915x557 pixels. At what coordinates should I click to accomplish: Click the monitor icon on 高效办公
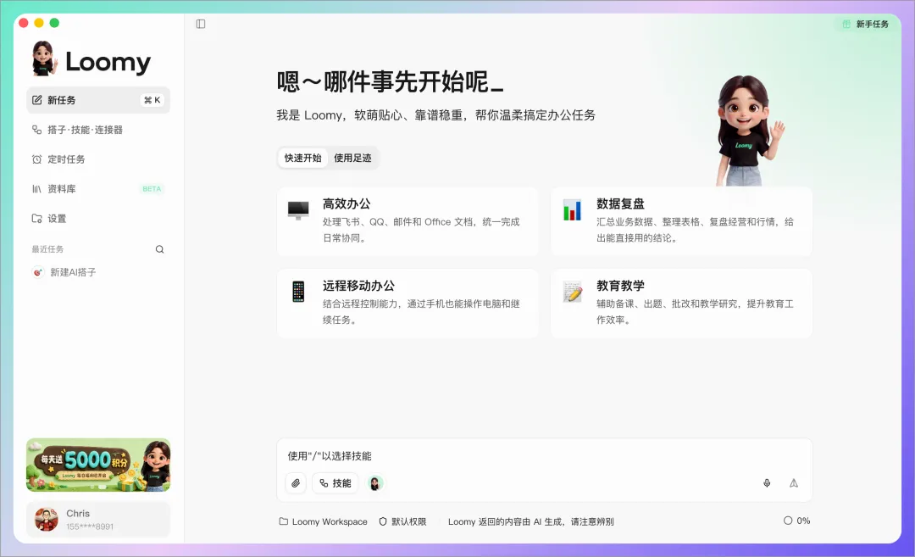pos(298,210)
